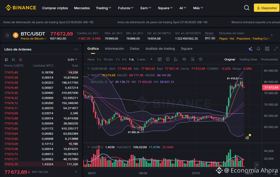The width and height of the screenshot is (280, 177).
Task: Open Futuros dropdown menu
Action: click(x=126, y=8)
